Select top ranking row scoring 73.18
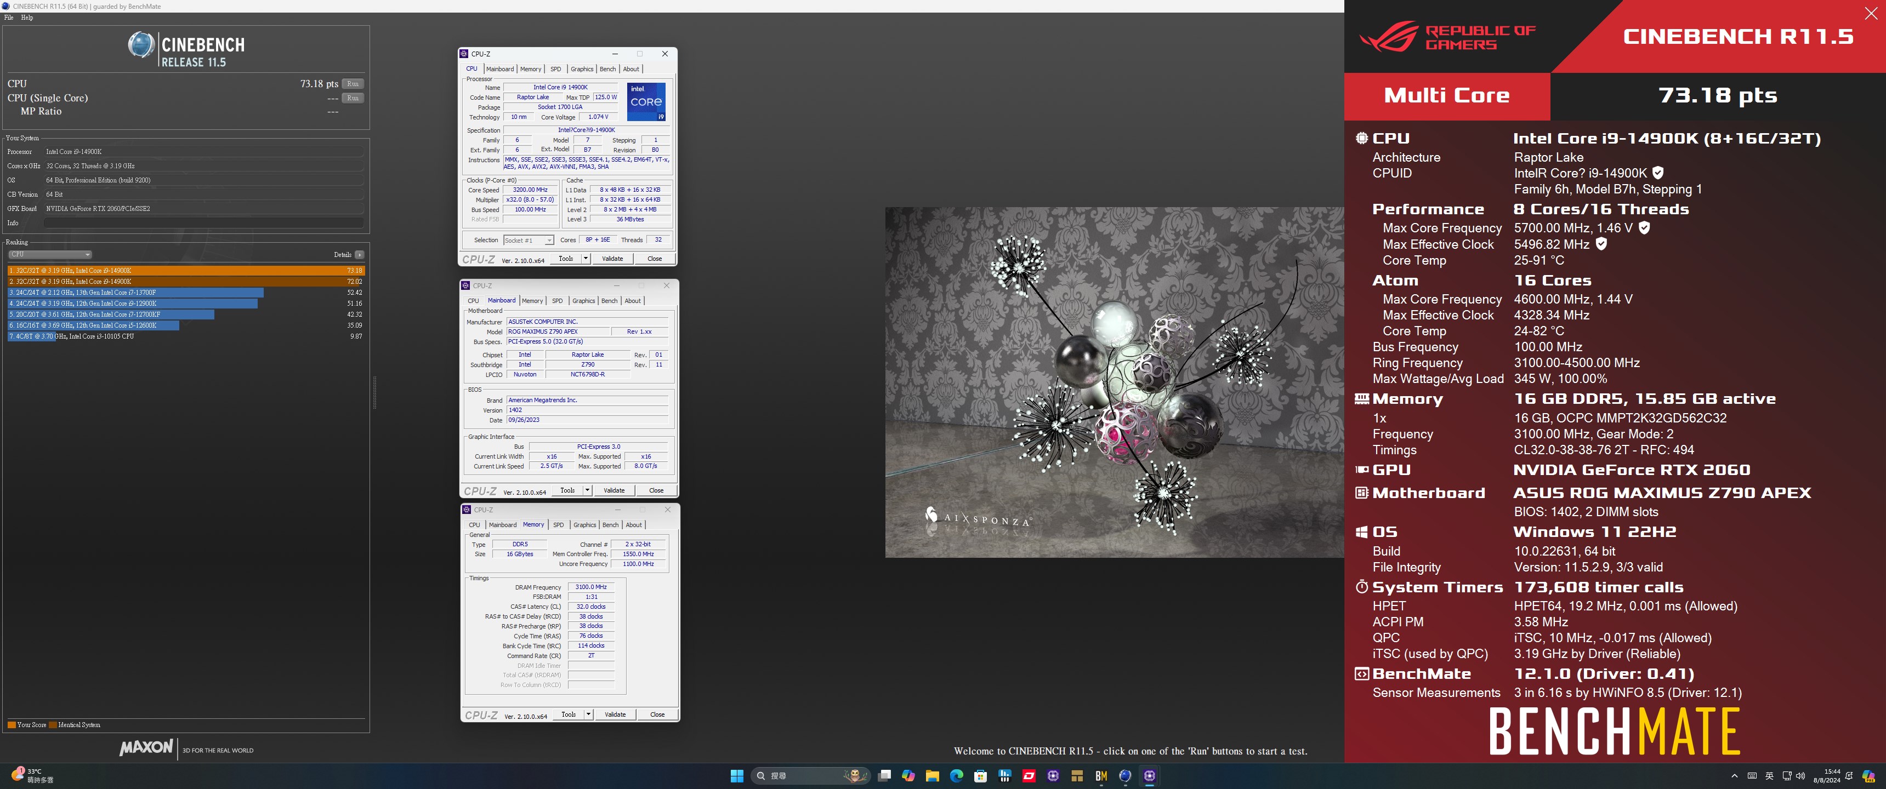The height and width of the screenshot is (789, 1886). pos(186,271)
